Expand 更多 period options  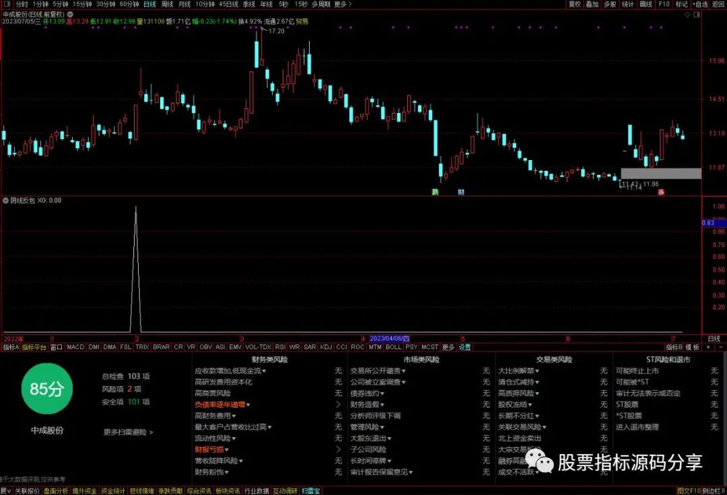[343, 4]
